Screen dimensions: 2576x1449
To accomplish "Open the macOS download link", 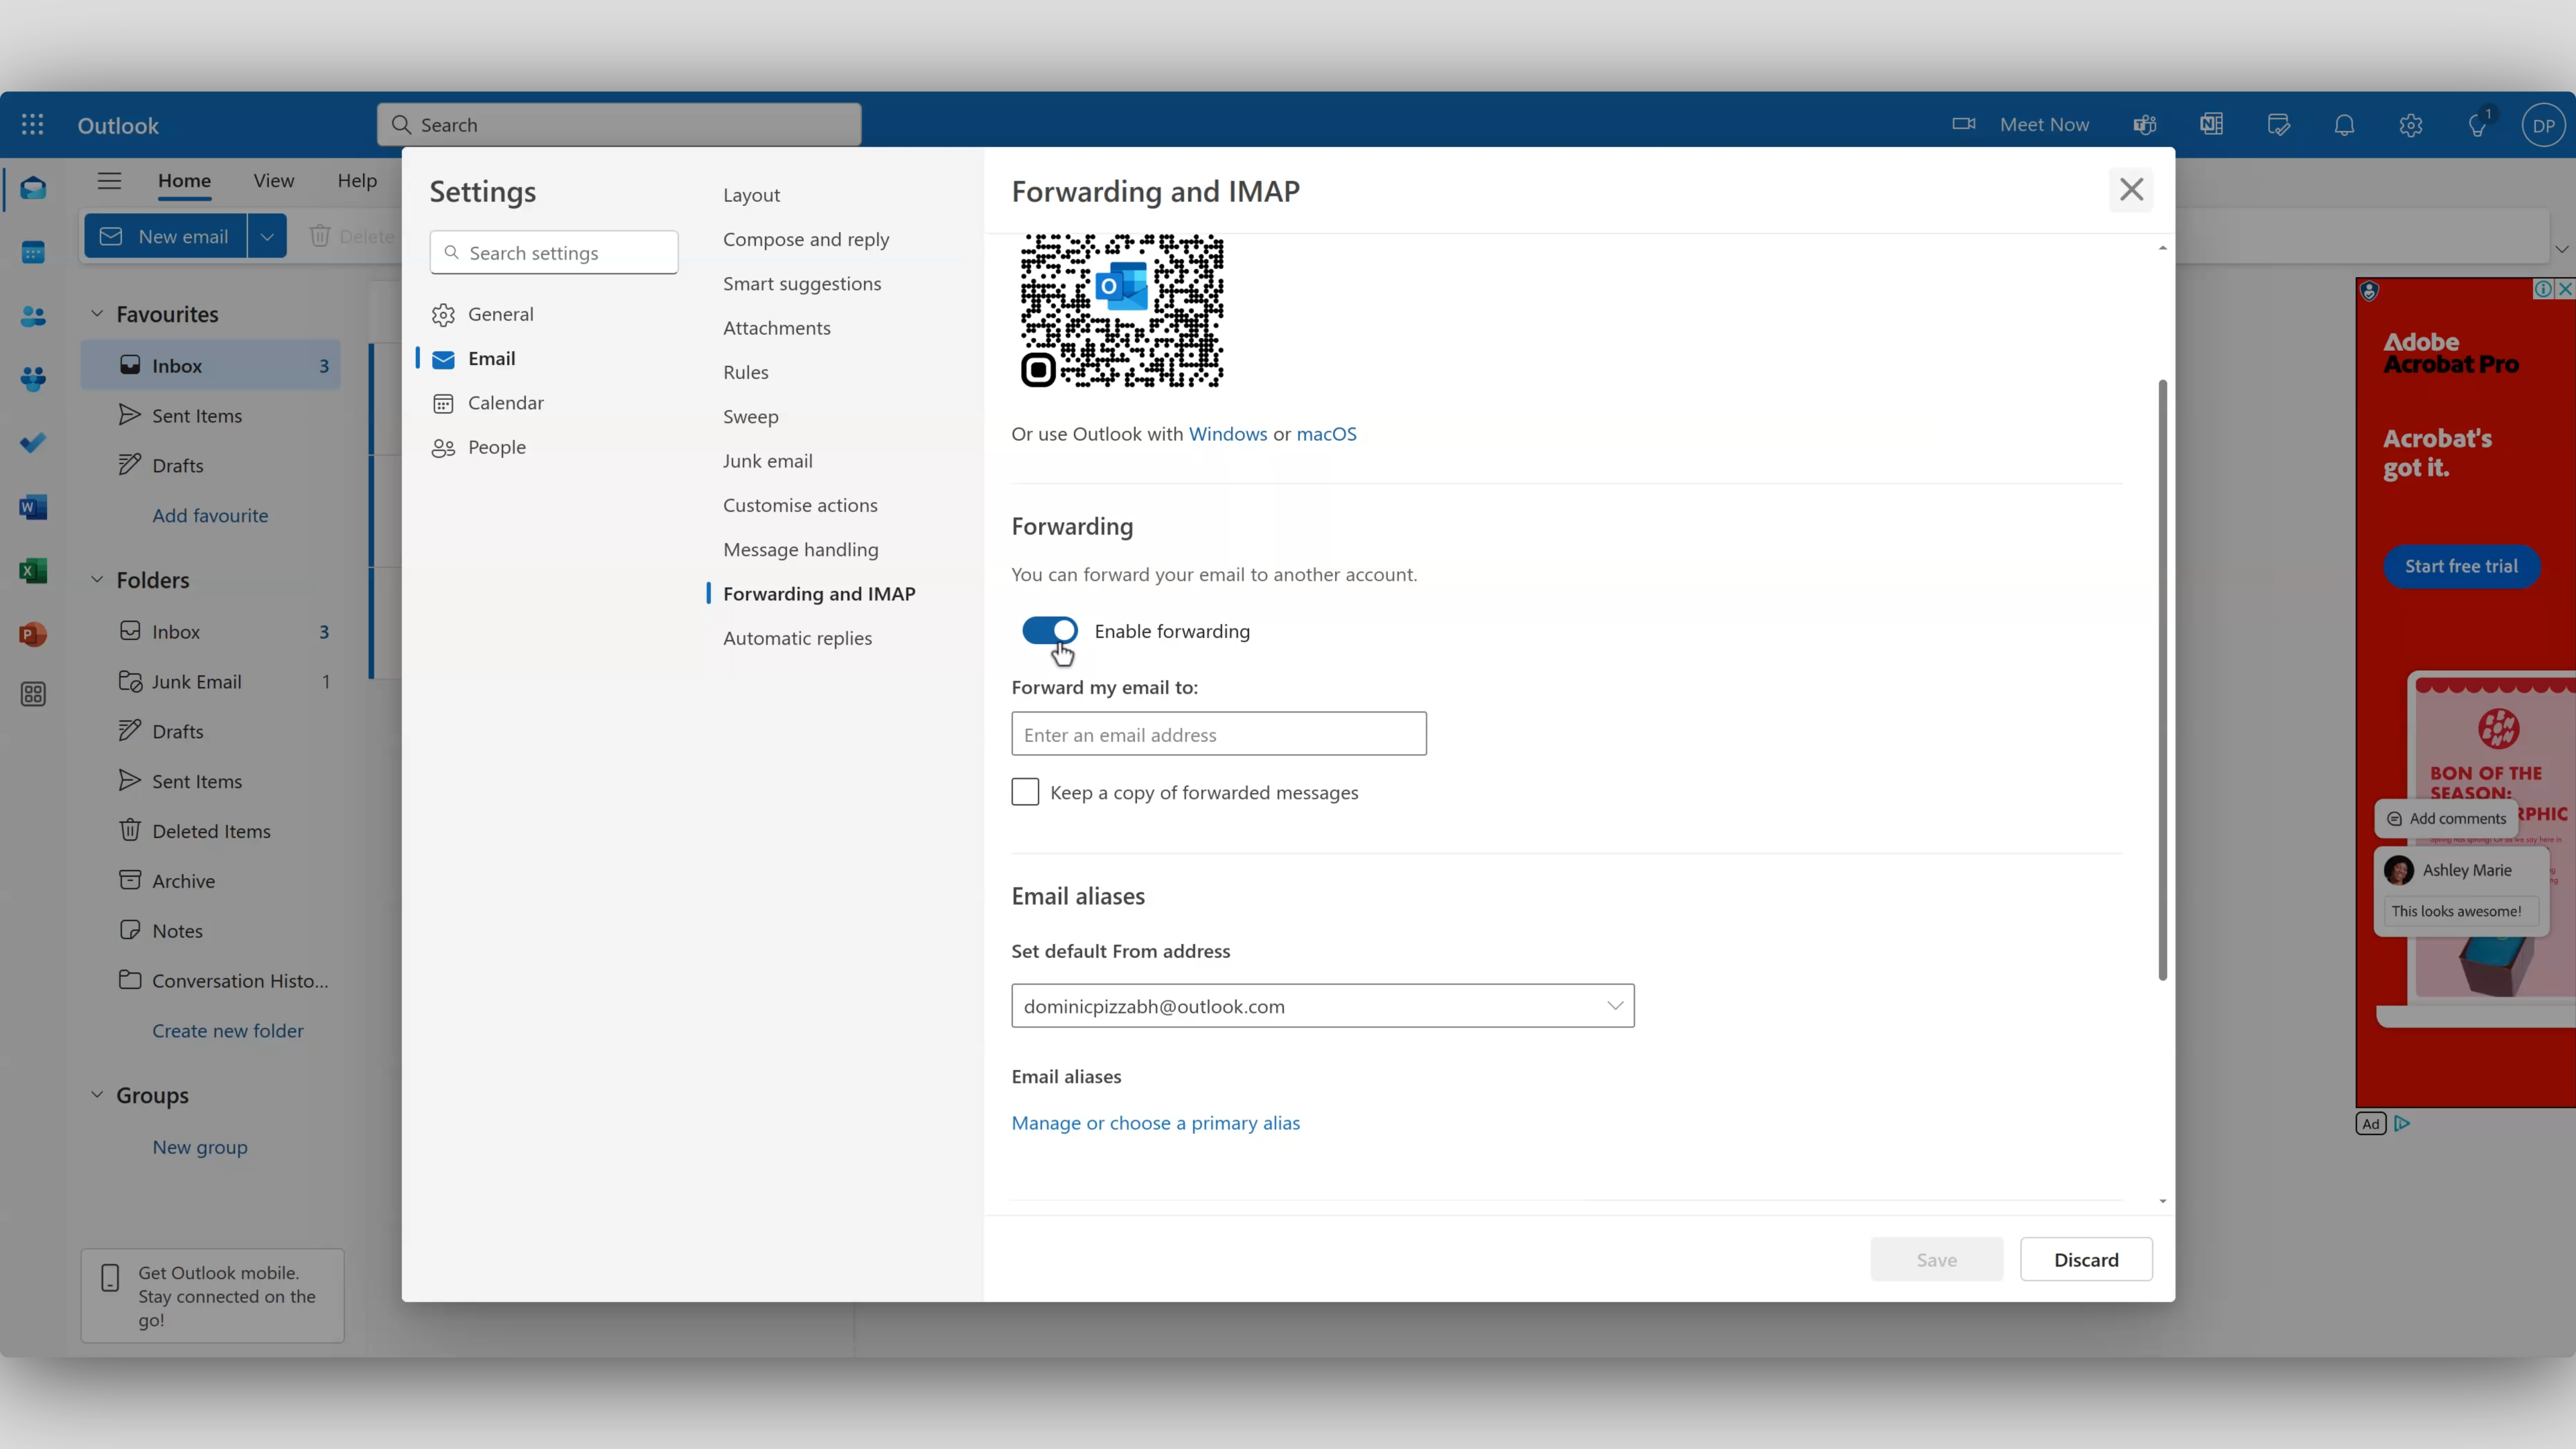I will [x=1326, y=434].
